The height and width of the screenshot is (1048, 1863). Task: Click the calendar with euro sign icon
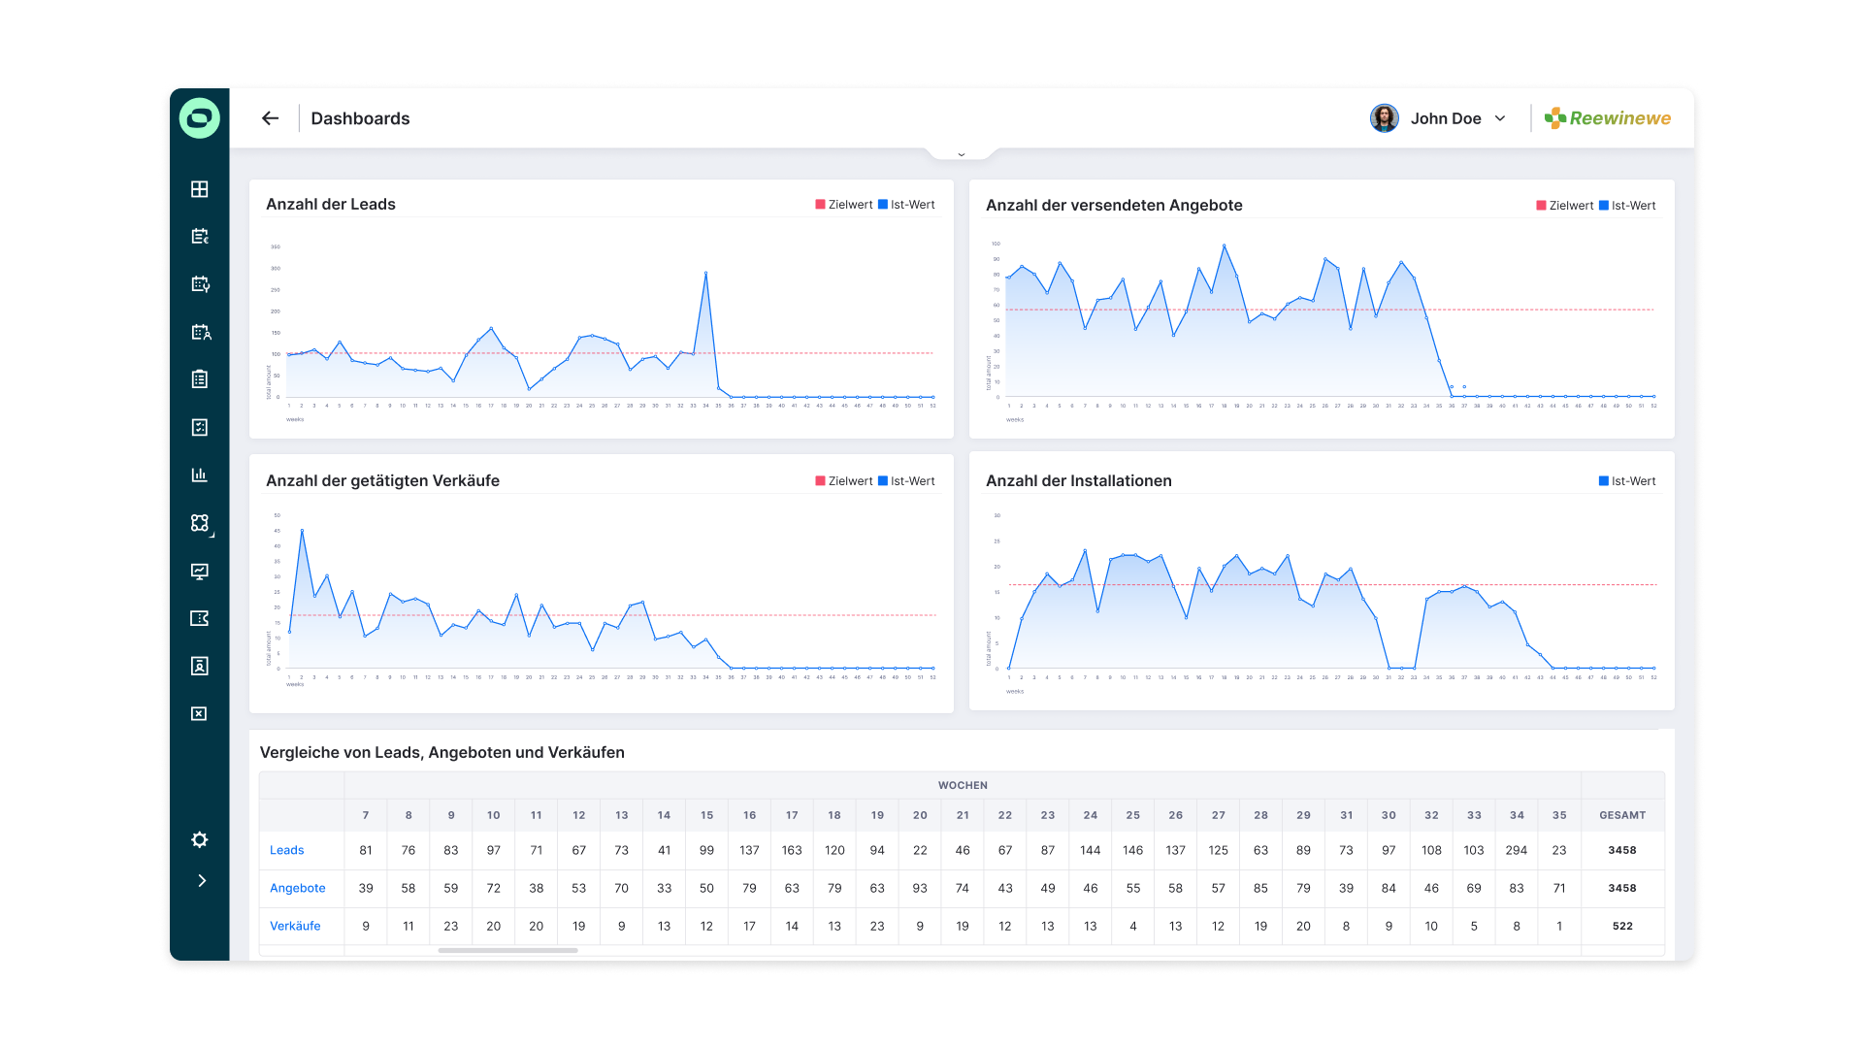coord(200,237)
